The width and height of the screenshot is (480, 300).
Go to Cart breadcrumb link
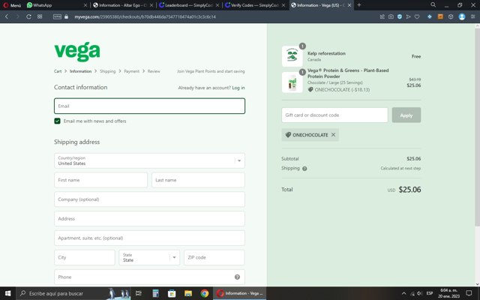(58, 71)
